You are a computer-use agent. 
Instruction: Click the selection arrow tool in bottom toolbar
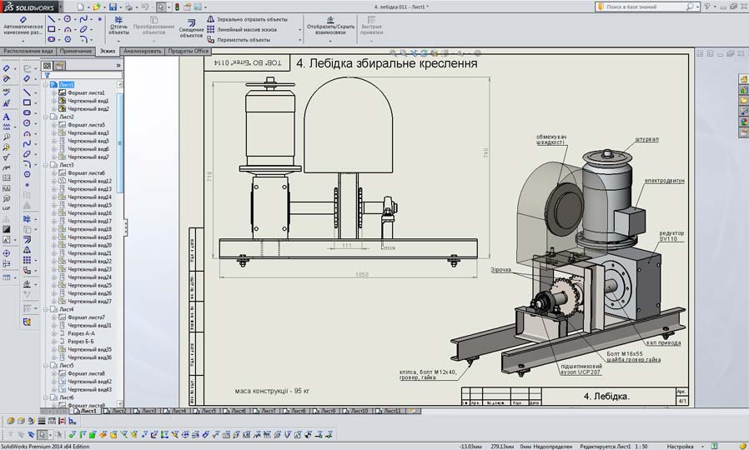pos(43,435)
